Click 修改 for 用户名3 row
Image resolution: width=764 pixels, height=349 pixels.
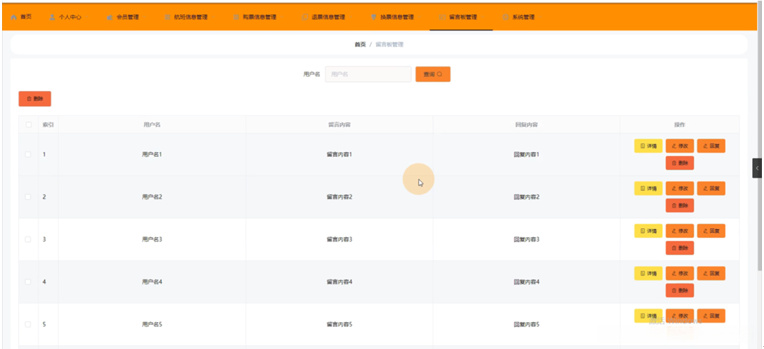pyautogui.click(x=680, y=230)
